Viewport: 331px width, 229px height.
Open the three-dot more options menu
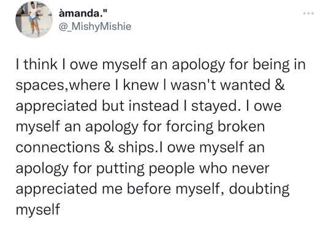[x=308, y=13]
